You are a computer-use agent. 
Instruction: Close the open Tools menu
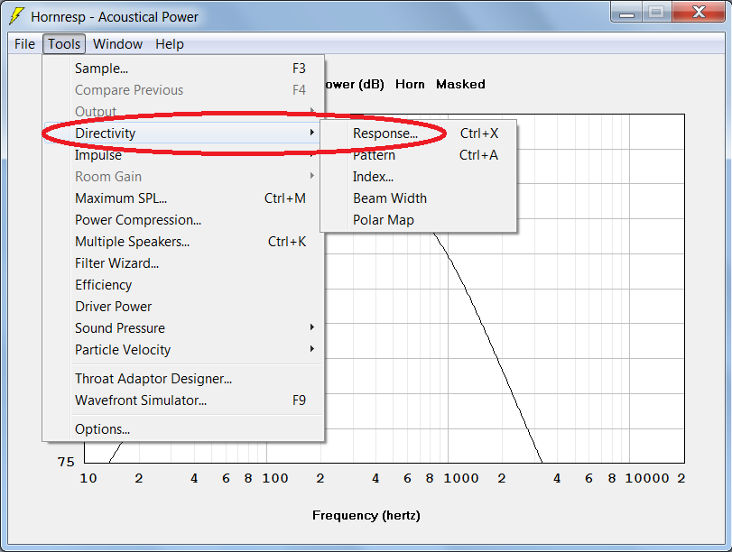[64, 44]
